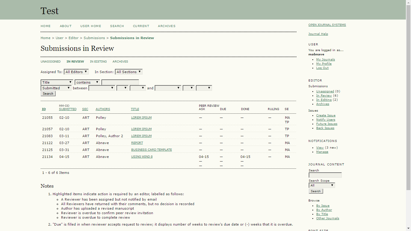Open Lorem Ipsum submission 21083
Image resolution: width=411 pixels, height=231 pixels.
(x=141, y=136)
